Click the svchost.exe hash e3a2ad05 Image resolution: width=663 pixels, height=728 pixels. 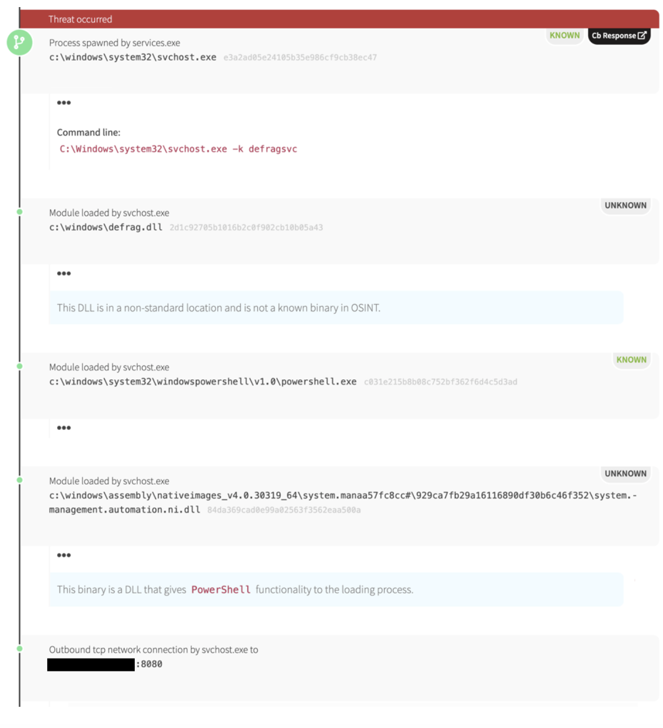click(300, 58)
